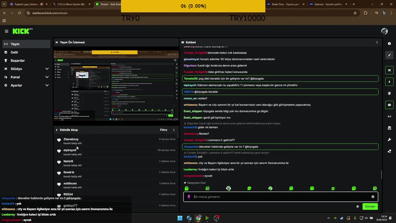Screen dimensions: 396x223
Task: Click the activity feed scrollbar
Action: click(x=178, y=136)
